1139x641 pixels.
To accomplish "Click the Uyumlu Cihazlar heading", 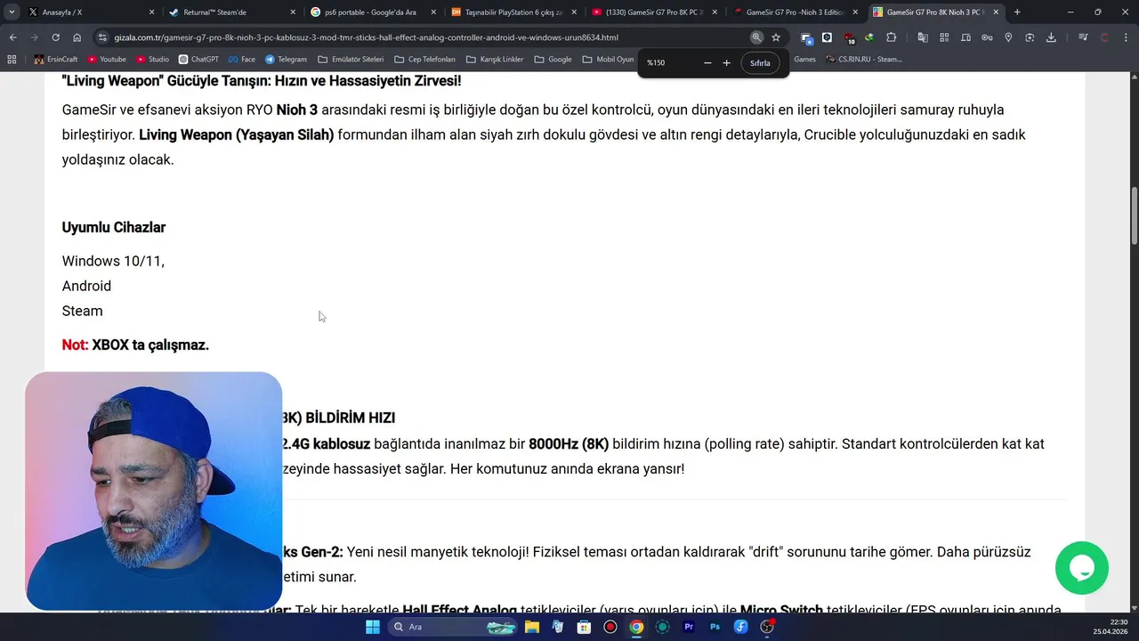I will [x=114, y=227].
